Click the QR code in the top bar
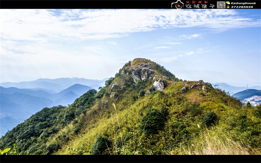The width and height of the screenshot is (261, 163). point(221,5)
